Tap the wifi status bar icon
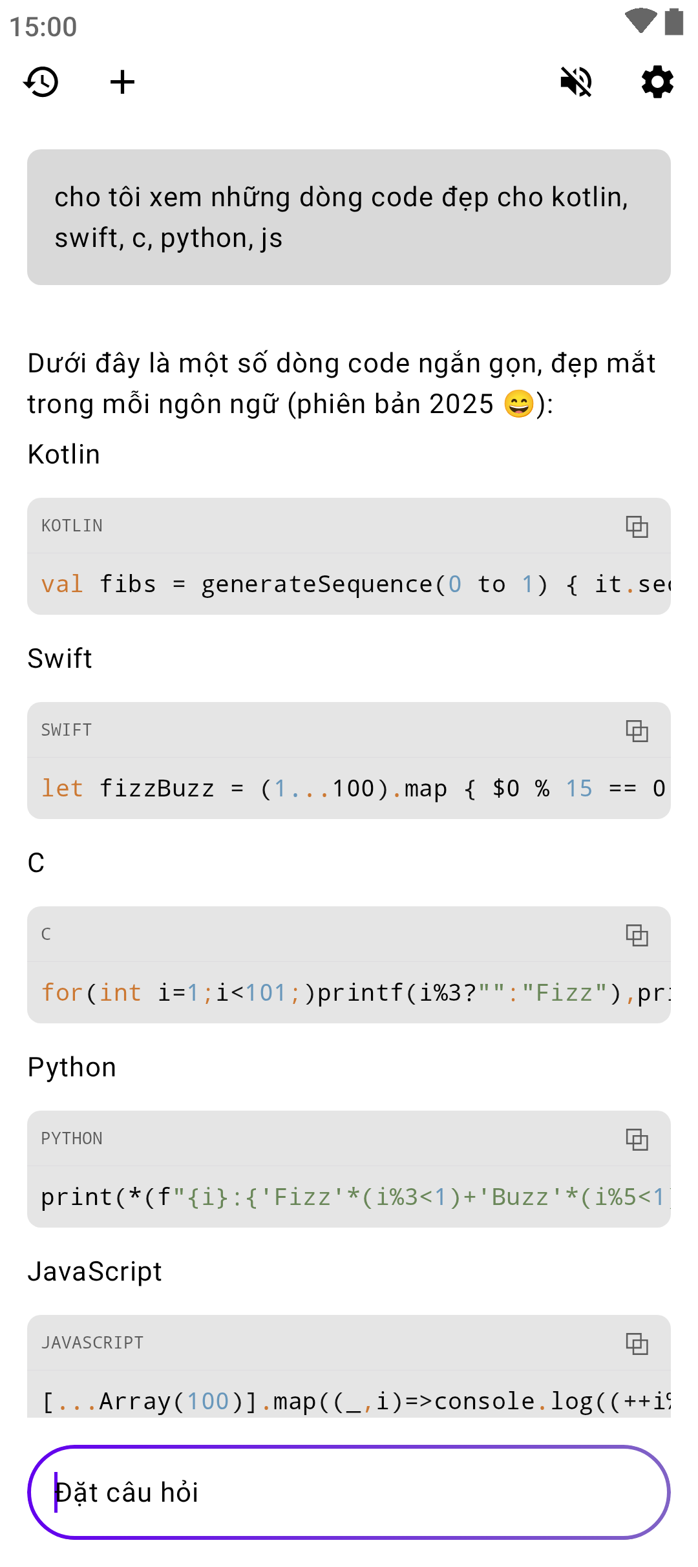698x1567 pixels. [640, 21]
